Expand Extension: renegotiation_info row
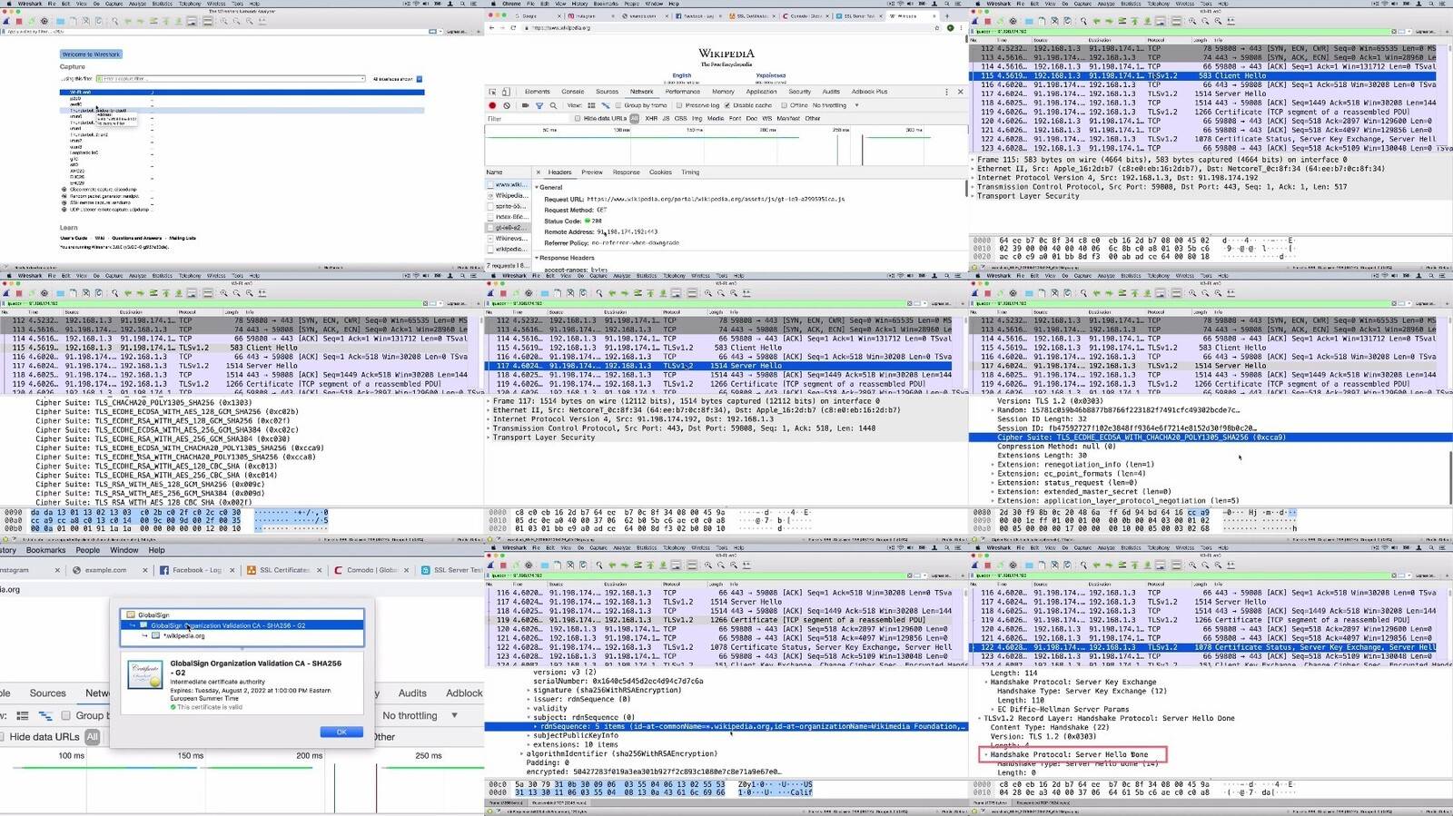 pos(993,465)
